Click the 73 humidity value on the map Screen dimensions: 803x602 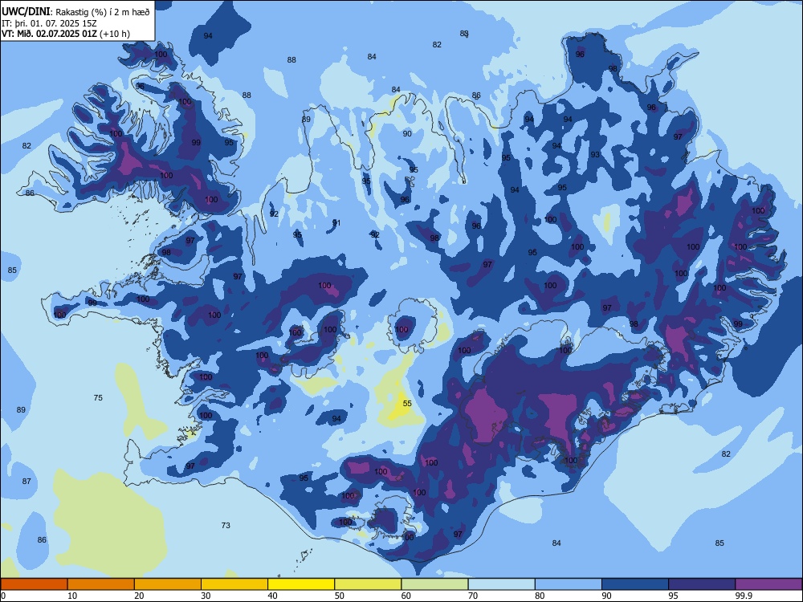click(226, 525)
